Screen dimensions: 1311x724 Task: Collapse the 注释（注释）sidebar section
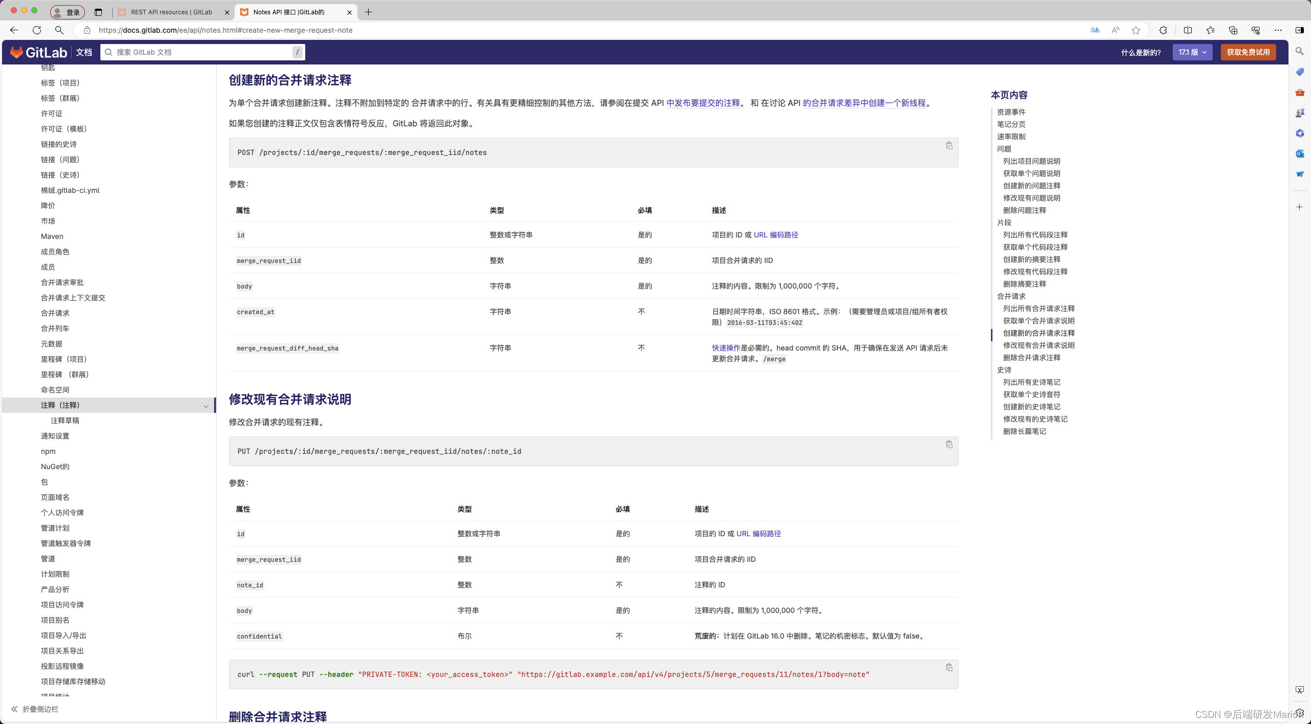pyautogui.click(x=206, y=406)
